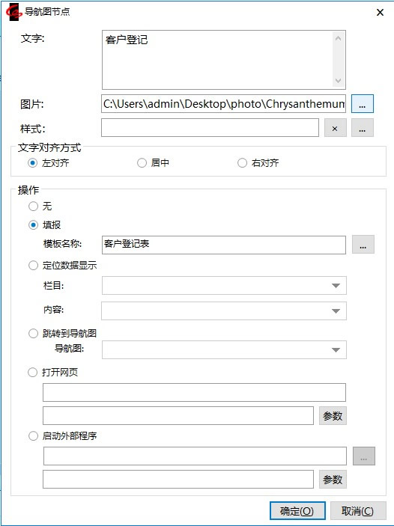Click the application logo in the title bar

point(14,12)
